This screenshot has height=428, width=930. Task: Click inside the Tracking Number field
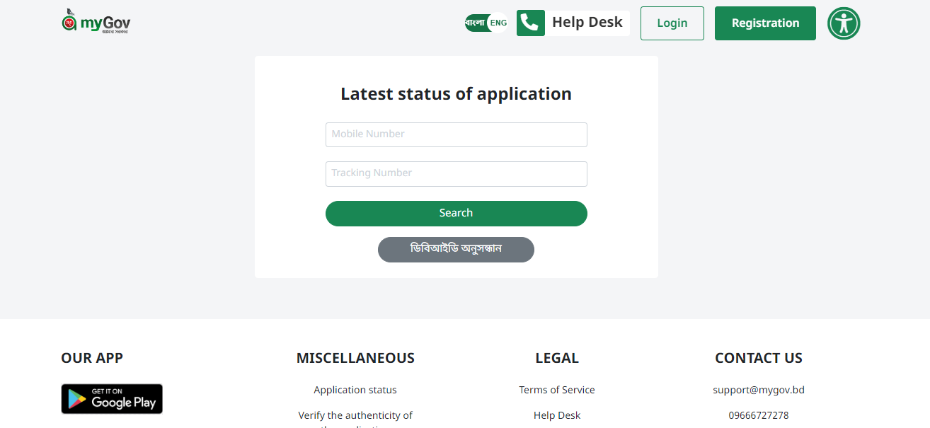coord(456,173)
